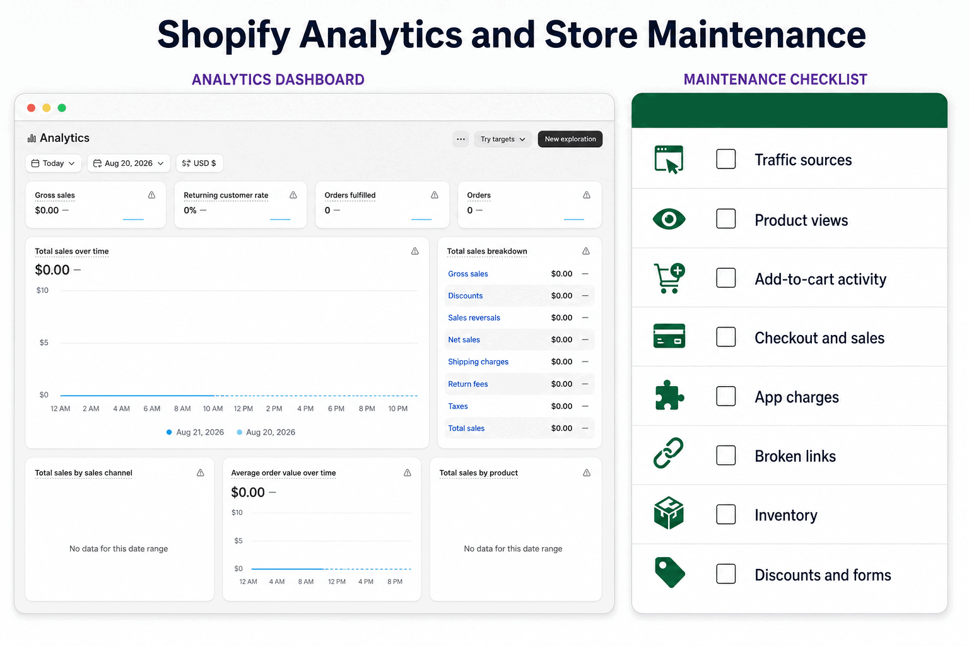
Task: Click the Orders metric card title
Action: [479, 196]
